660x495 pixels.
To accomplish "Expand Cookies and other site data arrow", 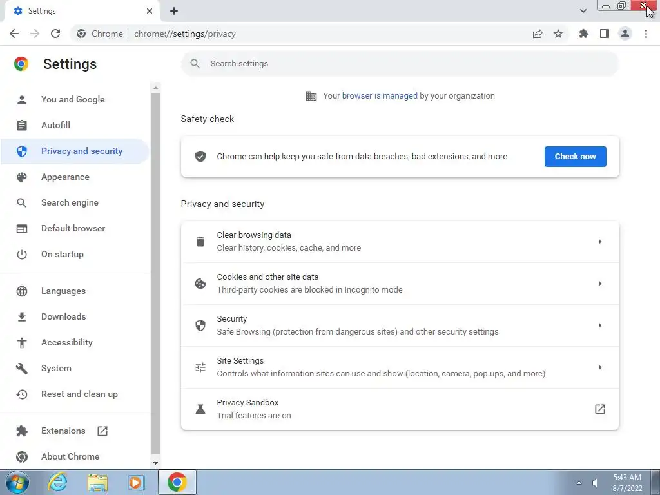I will click(x=600, y=284).
